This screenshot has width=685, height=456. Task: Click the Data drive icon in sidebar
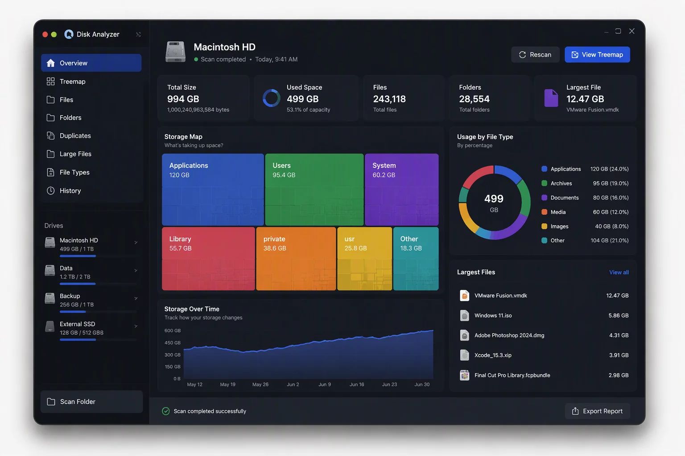coord(50,270)
